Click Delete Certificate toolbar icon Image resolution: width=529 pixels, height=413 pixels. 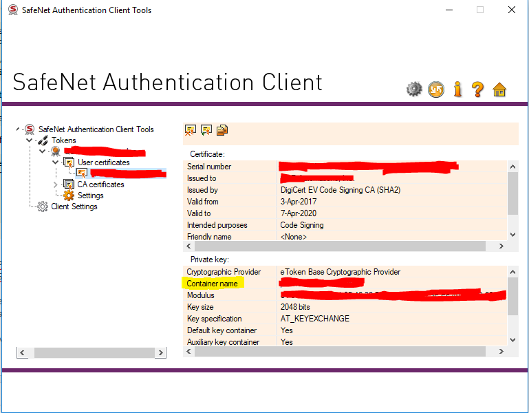(191, 130)
